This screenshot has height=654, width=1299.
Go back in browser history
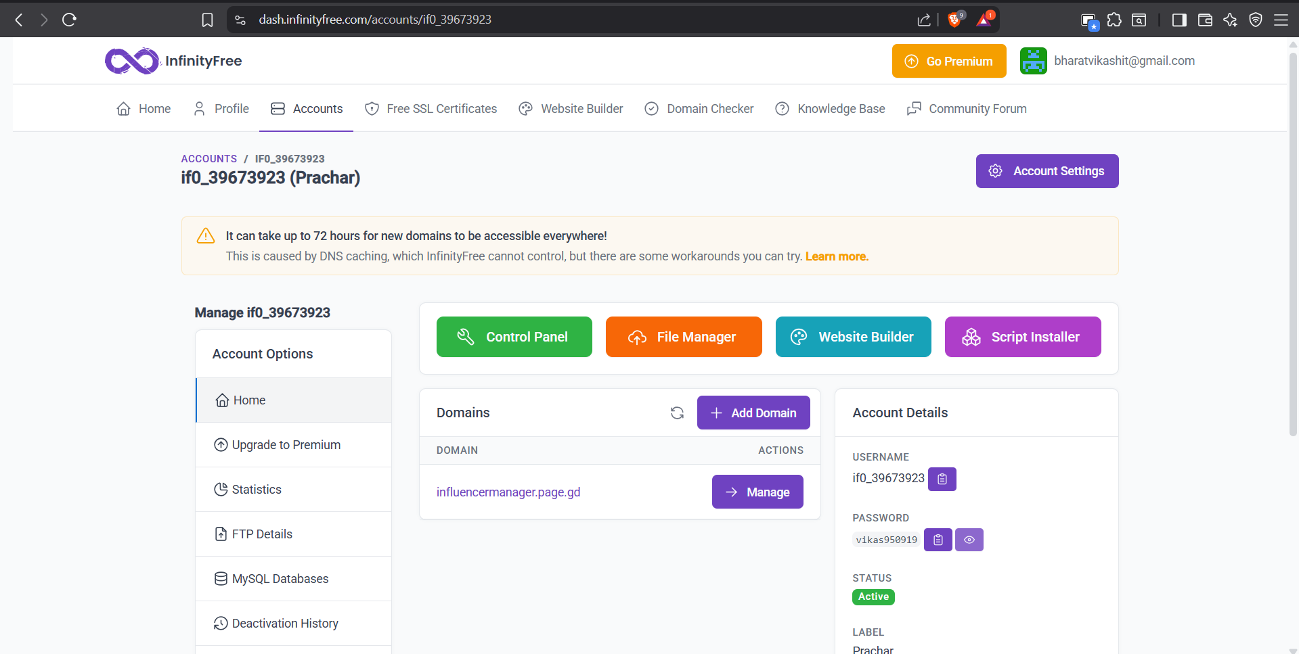pyautogui.click(x=19, y=20)
